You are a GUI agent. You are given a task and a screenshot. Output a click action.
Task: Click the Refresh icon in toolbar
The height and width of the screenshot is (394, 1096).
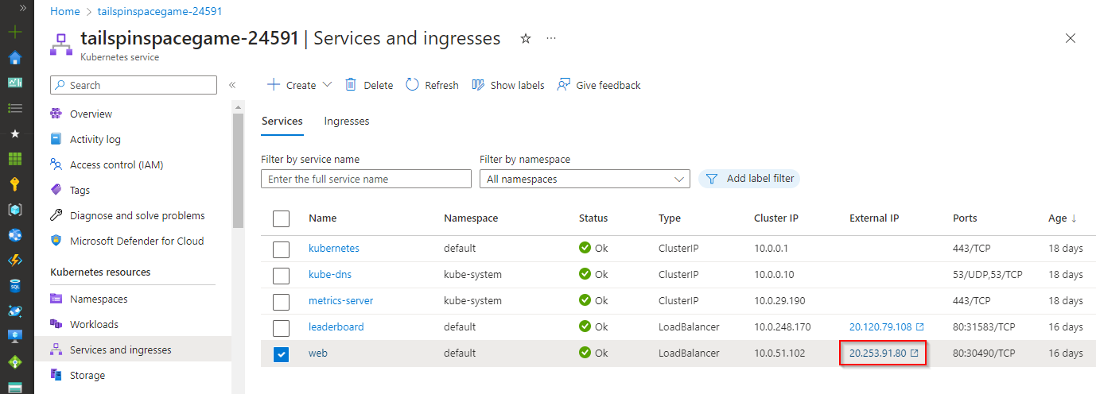click(x=412, y=85)
